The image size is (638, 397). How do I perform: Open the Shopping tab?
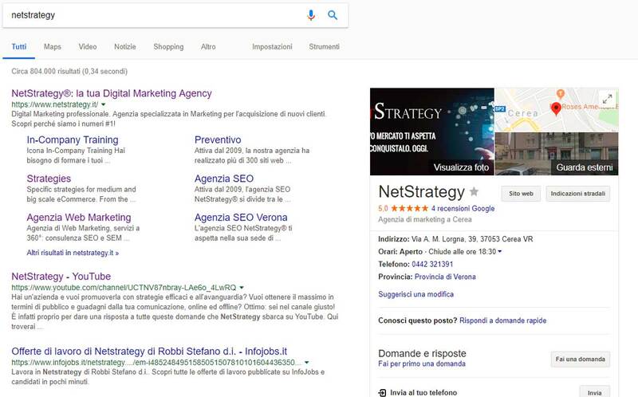click(x=168, y=46)
